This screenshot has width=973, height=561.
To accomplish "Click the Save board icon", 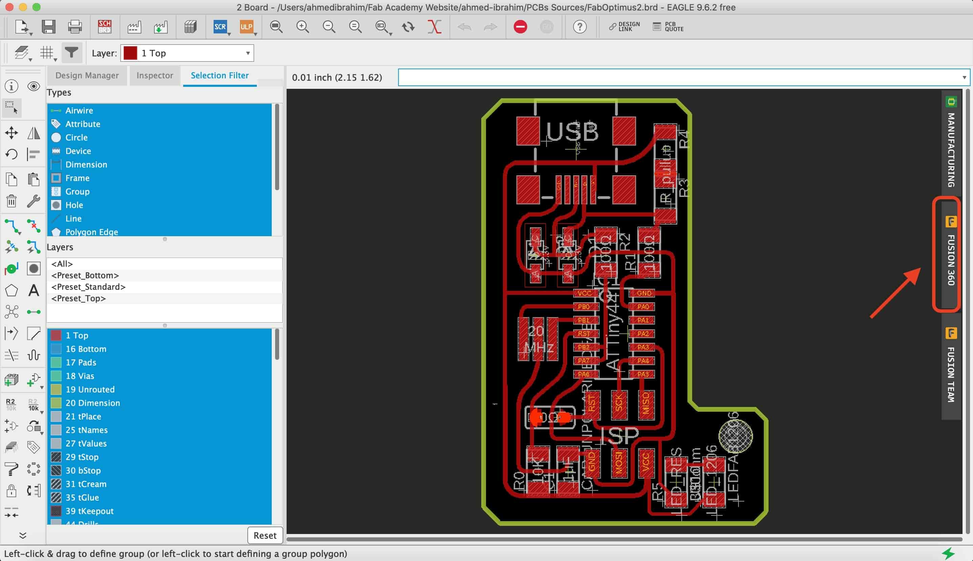I will (x=49, y=27).
